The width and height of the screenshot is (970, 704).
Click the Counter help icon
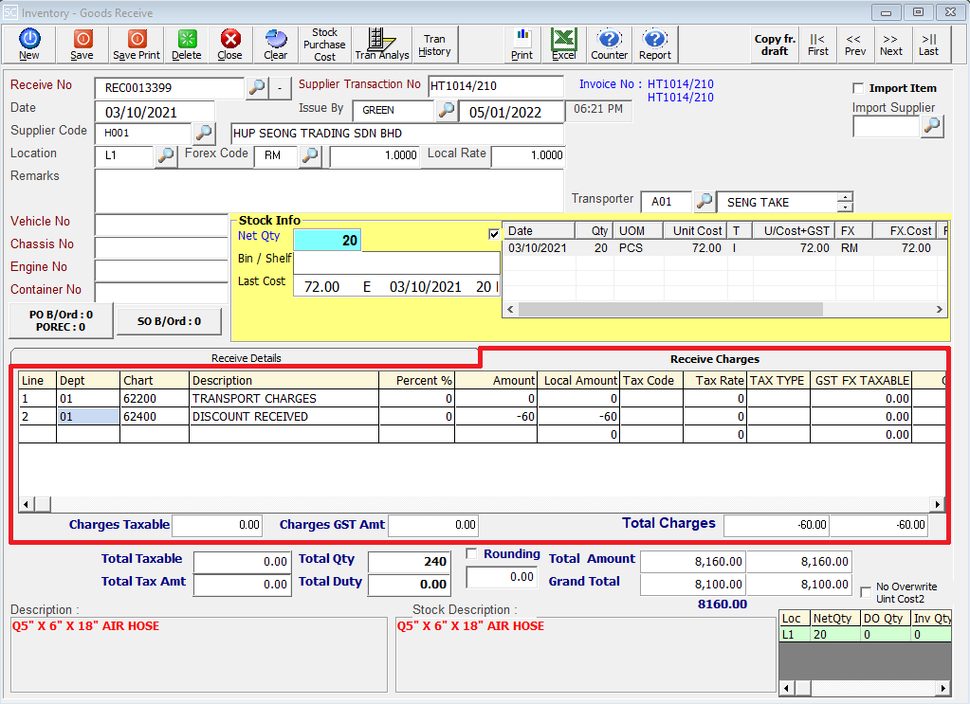610,45
